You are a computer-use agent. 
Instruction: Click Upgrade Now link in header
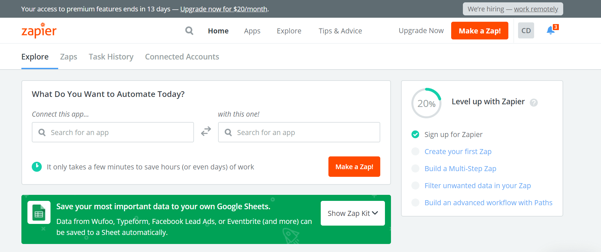pyautogui.click(x=421, y=30)
